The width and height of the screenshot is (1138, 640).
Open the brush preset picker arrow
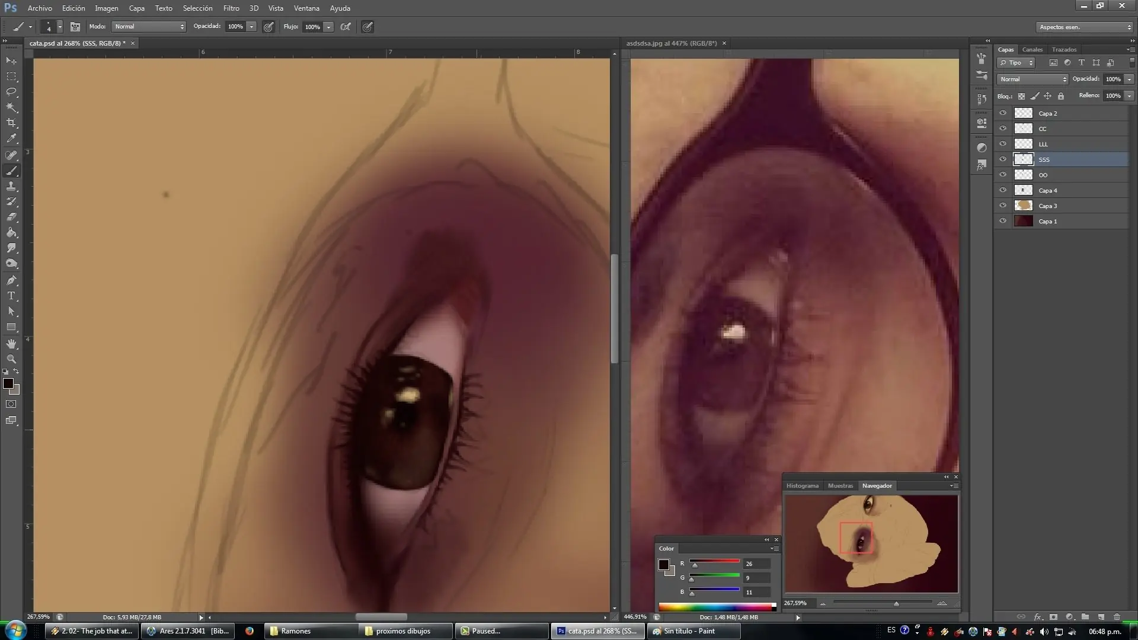pyautogui.click(x=60, y=27)
